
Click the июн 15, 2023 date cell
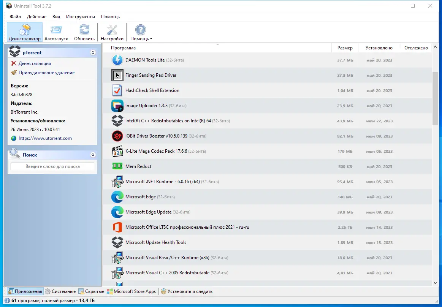tap(379, 243)
